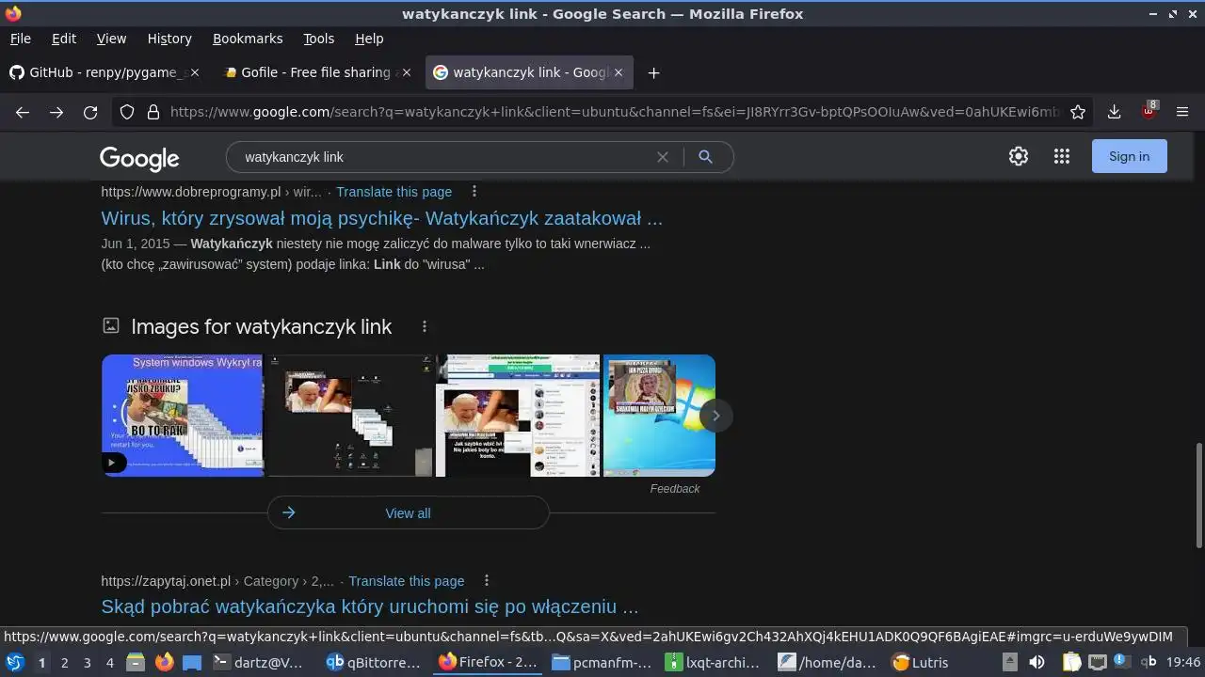The height and width of the screenshot is (677, 1205).
Task: Open the History menu
Action: (x=169, y=39)
